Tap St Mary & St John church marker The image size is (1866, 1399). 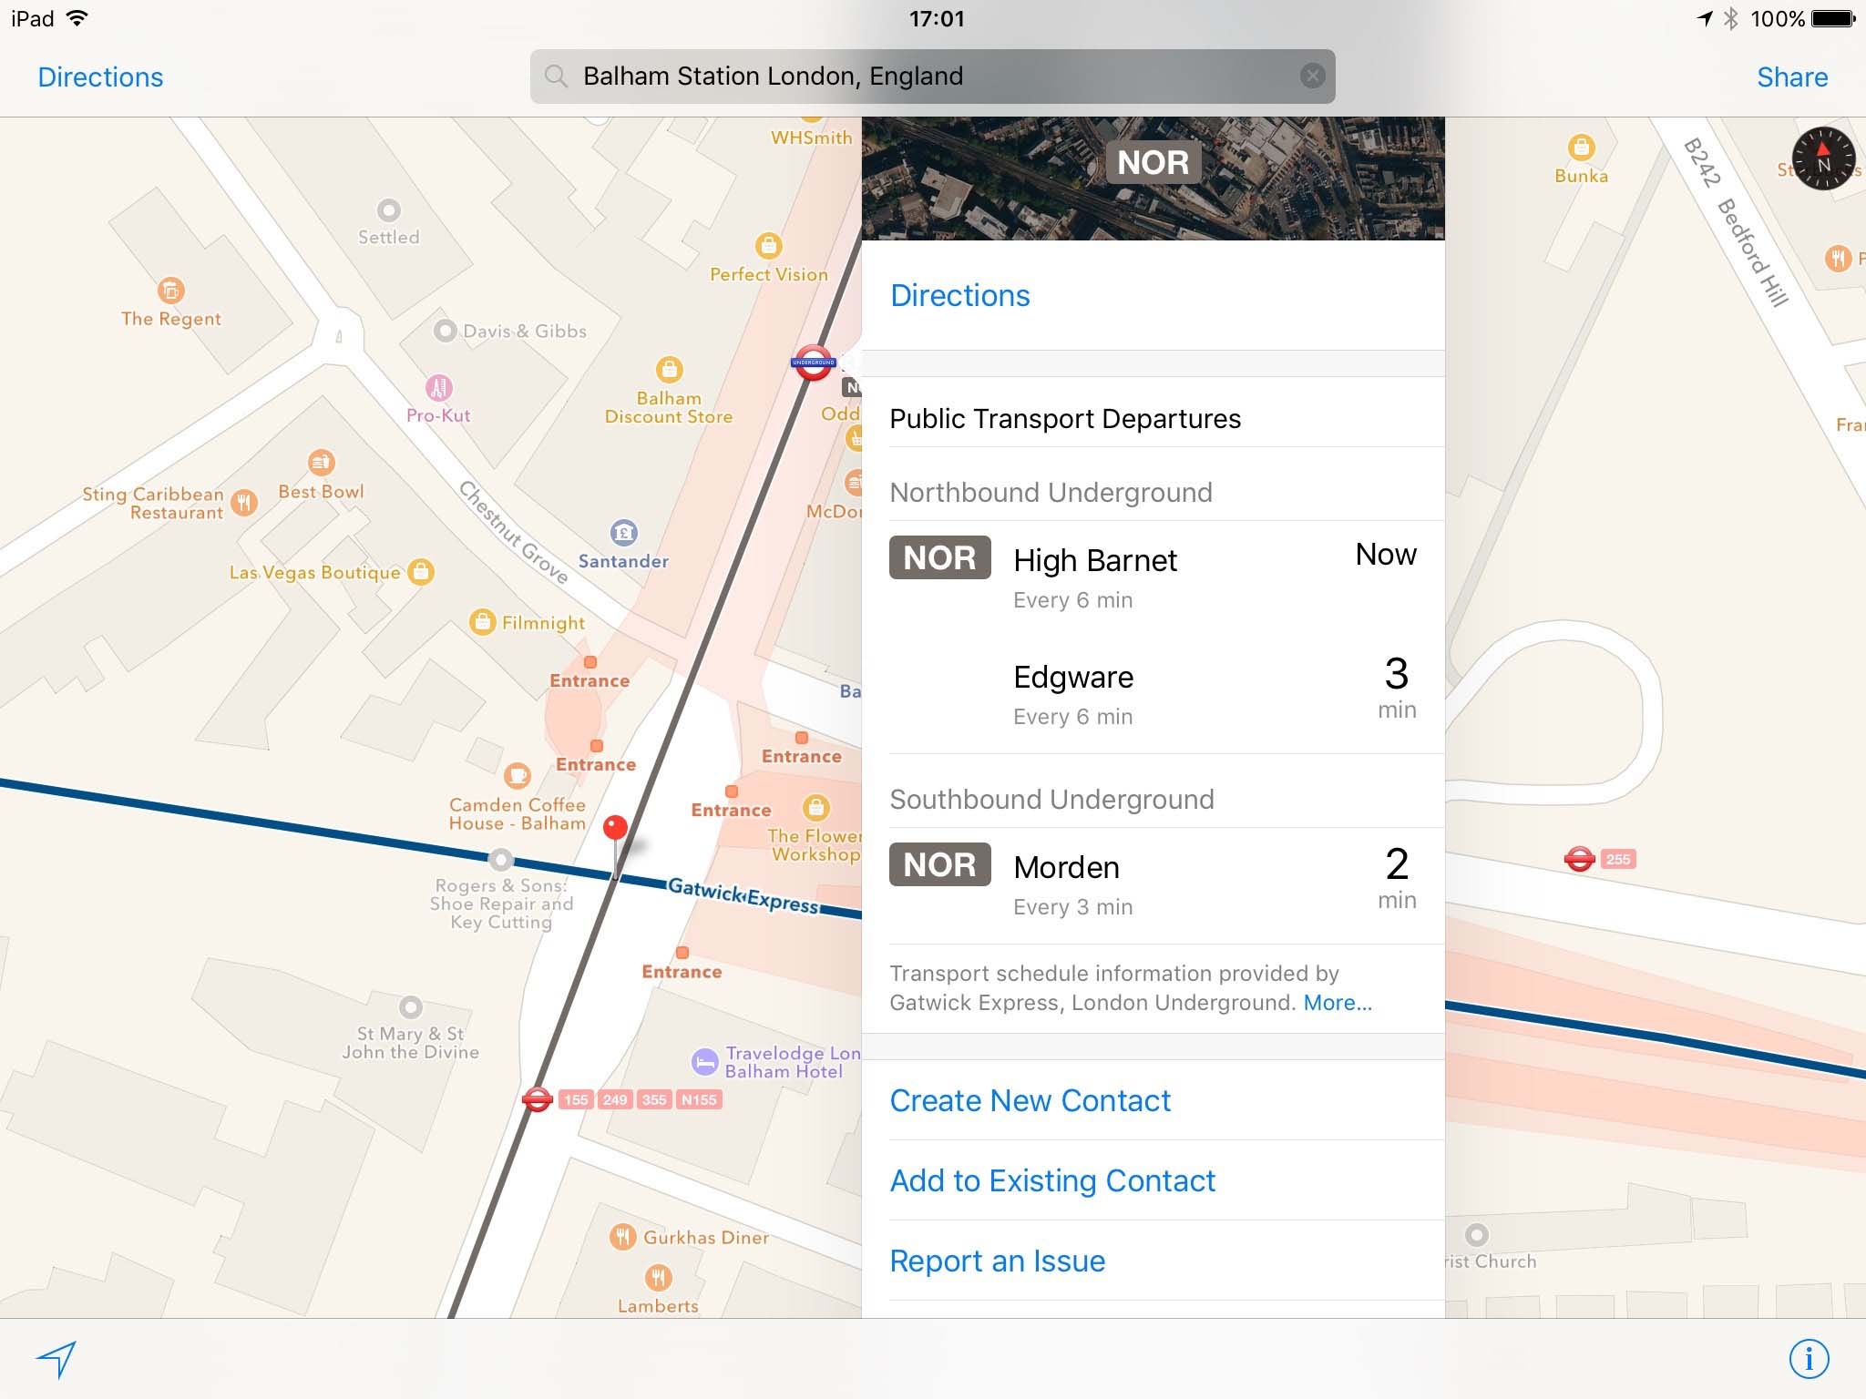pos(411,1007)
